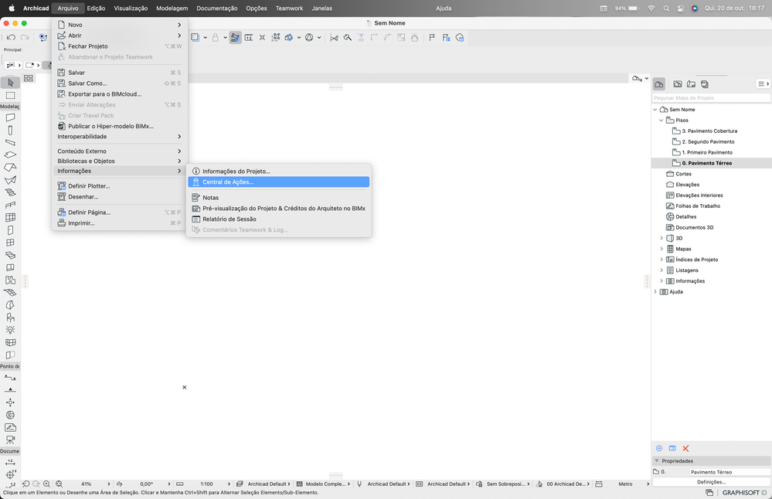
Task: Click the Undo arrow icon
Action: pos(11,37)
